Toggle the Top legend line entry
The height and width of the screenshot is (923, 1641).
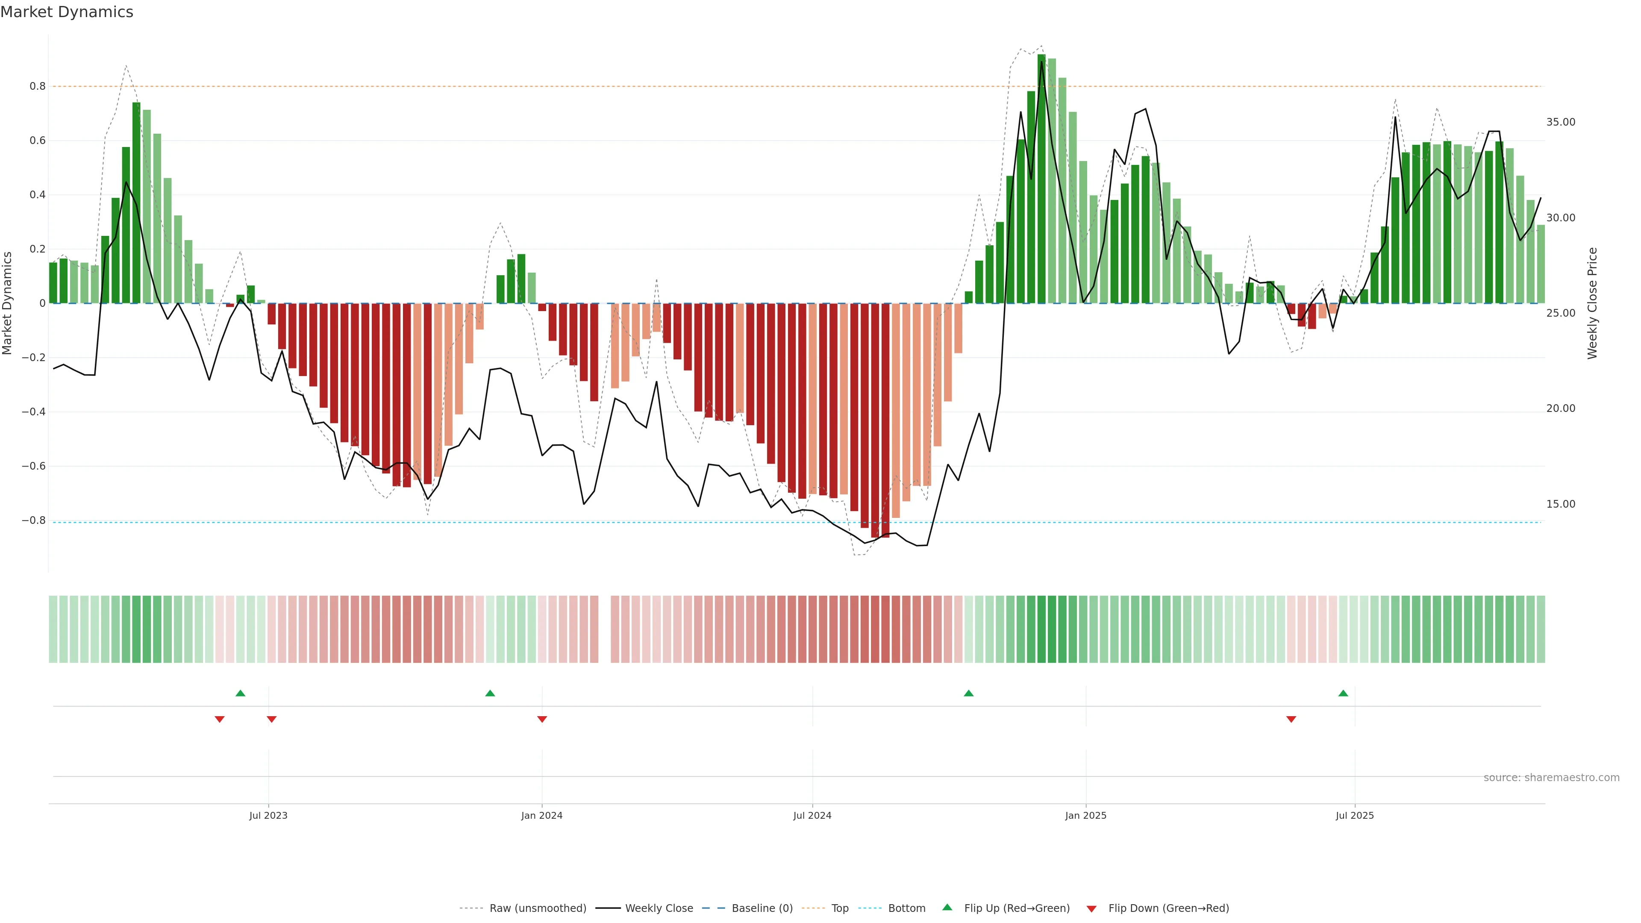coord(840,908)
